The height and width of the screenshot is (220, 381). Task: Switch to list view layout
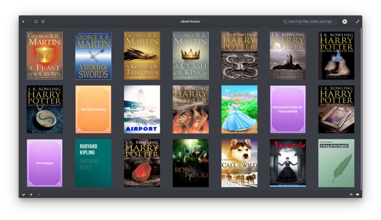pos(43,21)
